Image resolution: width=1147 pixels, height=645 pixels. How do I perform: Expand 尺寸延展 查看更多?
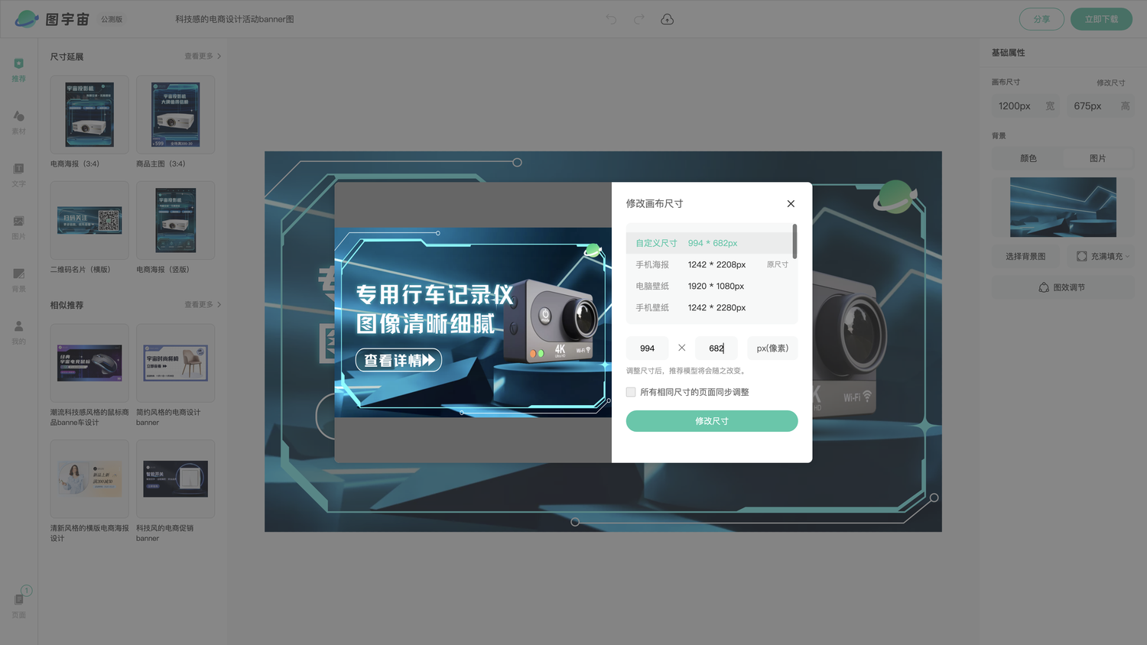click(203, 56)
